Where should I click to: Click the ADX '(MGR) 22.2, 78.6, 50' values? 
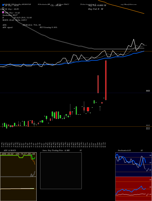32,25
